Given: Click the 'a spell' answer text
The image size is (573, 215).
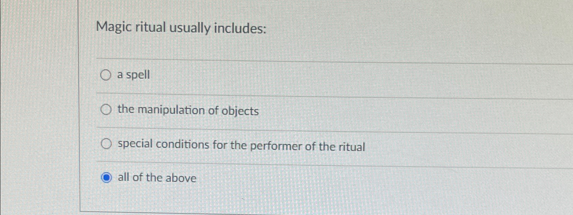Looking at the screenshot, I should pyautogui.click(x=132, y=75).
